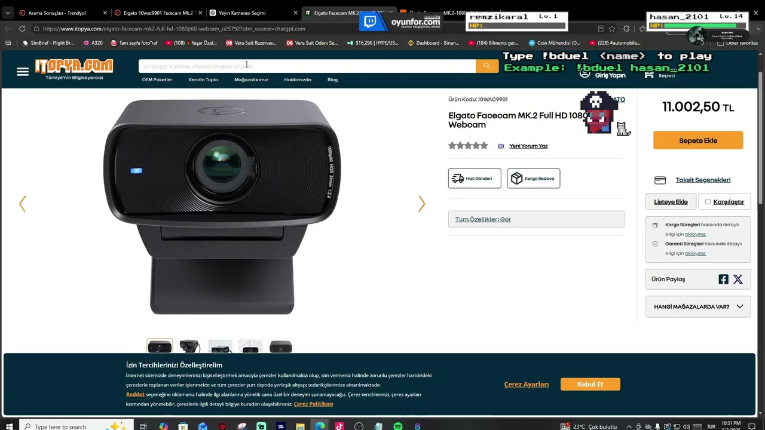Viewport: 765px width, 430px height.
Task: Open Garanti Süreçleri tıklayınız link
Action: pyautogui.click(x=696, y=253)
